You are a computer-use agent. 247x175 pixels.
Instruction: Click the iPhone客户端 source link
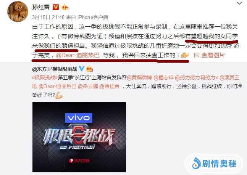[93, 17]
